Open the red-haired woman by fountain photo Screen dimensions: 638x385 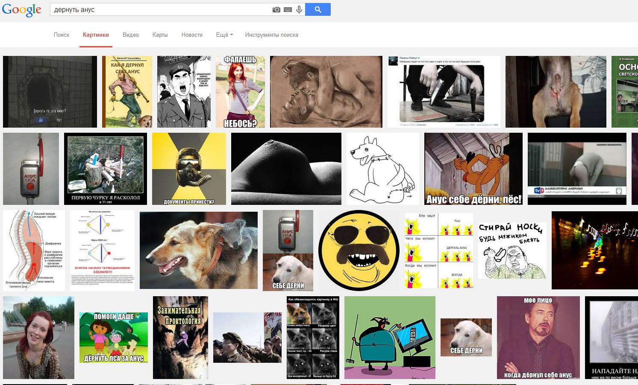pos(38,338)
